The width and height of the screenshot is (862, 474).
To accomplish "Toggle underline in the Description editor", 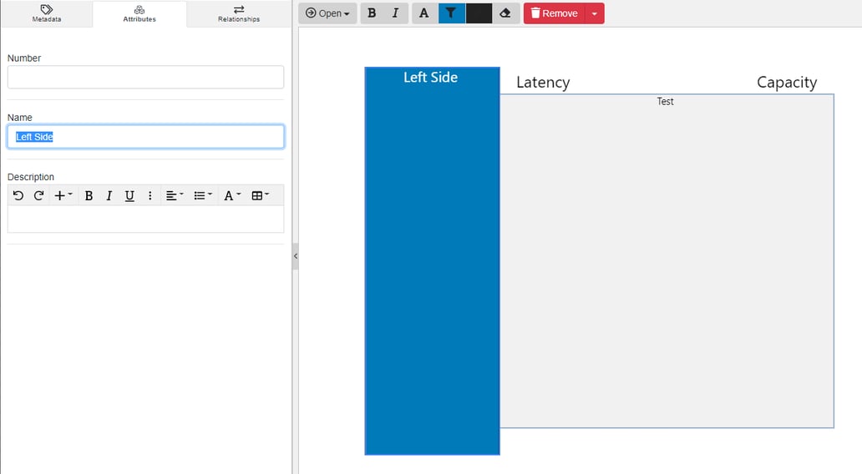I will coord(129,195).
